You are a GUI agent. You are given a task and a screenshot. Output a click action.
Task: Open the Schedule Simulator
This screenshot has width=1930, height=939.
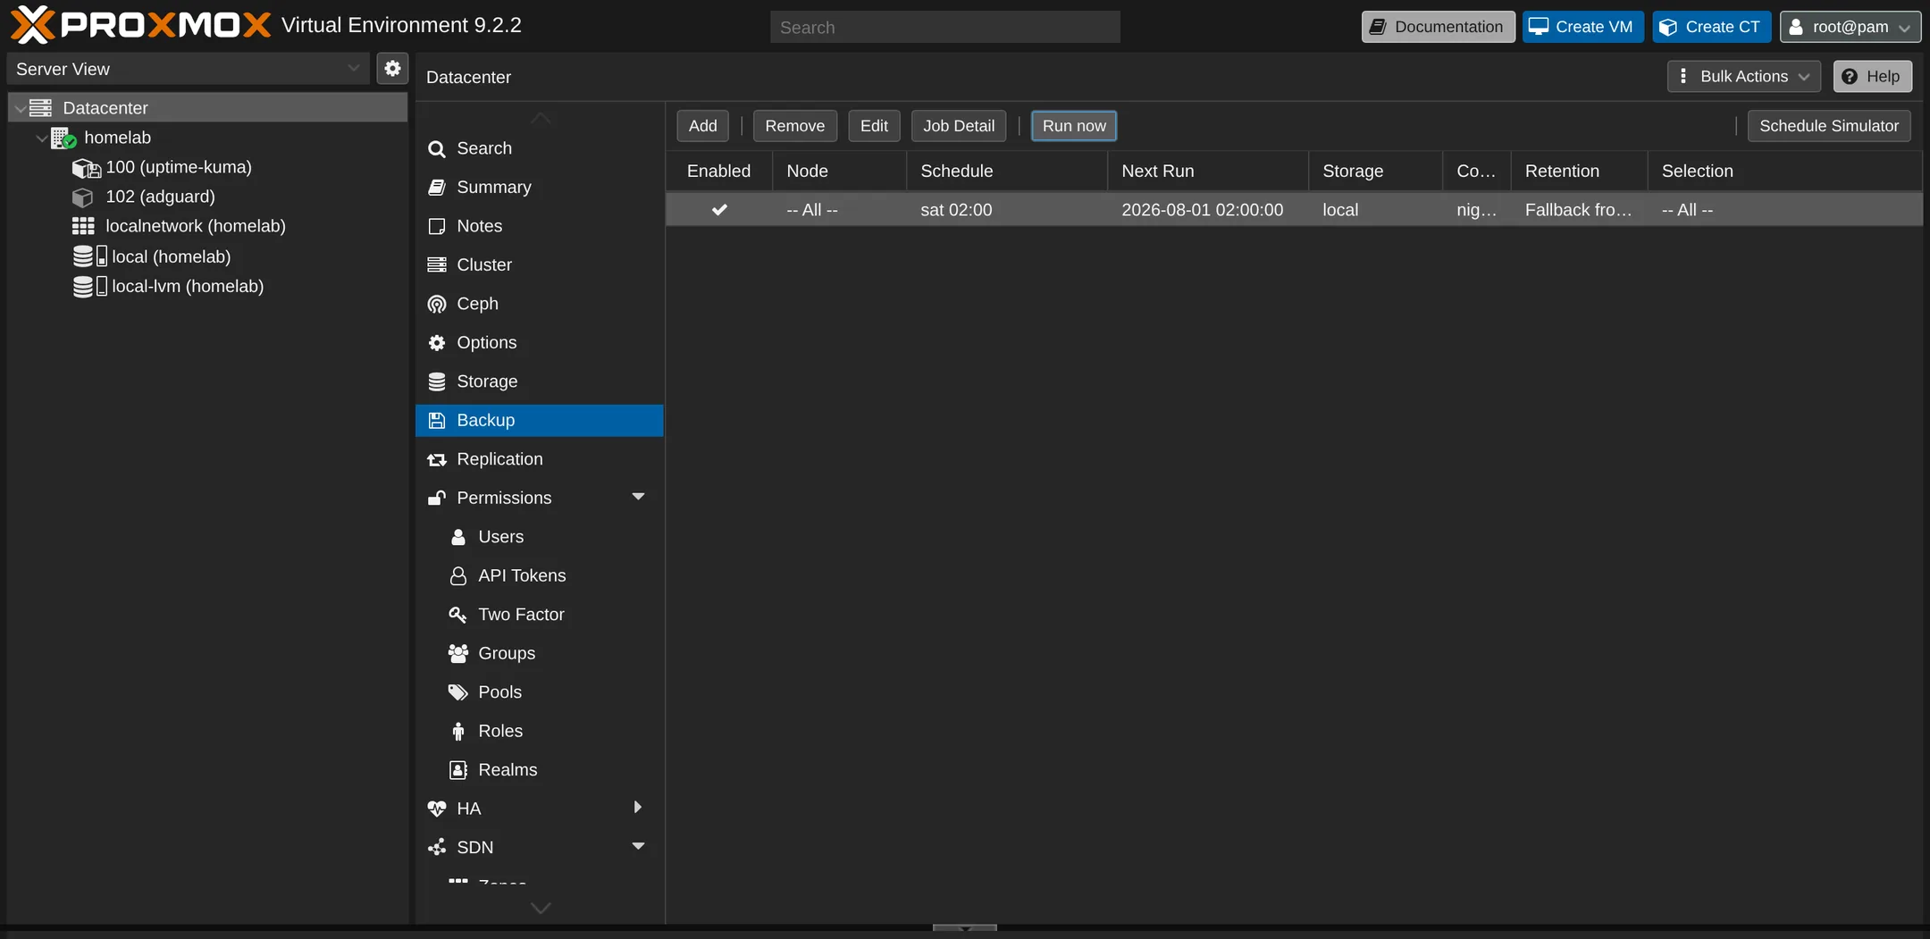pyautogui.click(x=1829, y=126)
